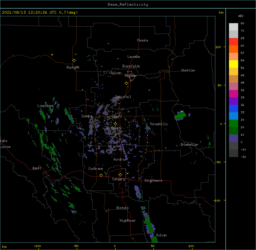
Task: Click the HighRiver town label
Action: point(128,221)
